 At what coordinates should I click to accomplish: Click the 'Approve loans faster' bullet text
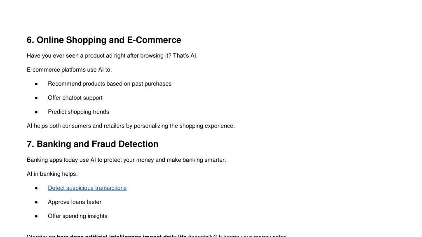[75, 202]
